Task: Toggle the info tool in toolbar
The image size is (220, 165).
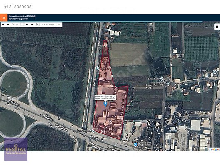Action: [x=22, y=25]
